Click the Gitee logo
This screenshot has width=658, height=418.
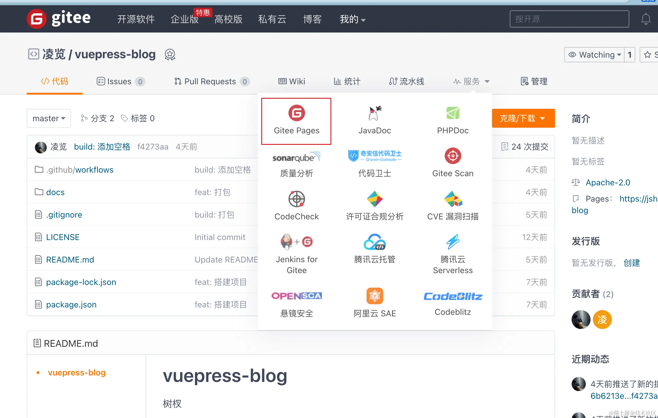pyautogui.click(x=59, y=19)
